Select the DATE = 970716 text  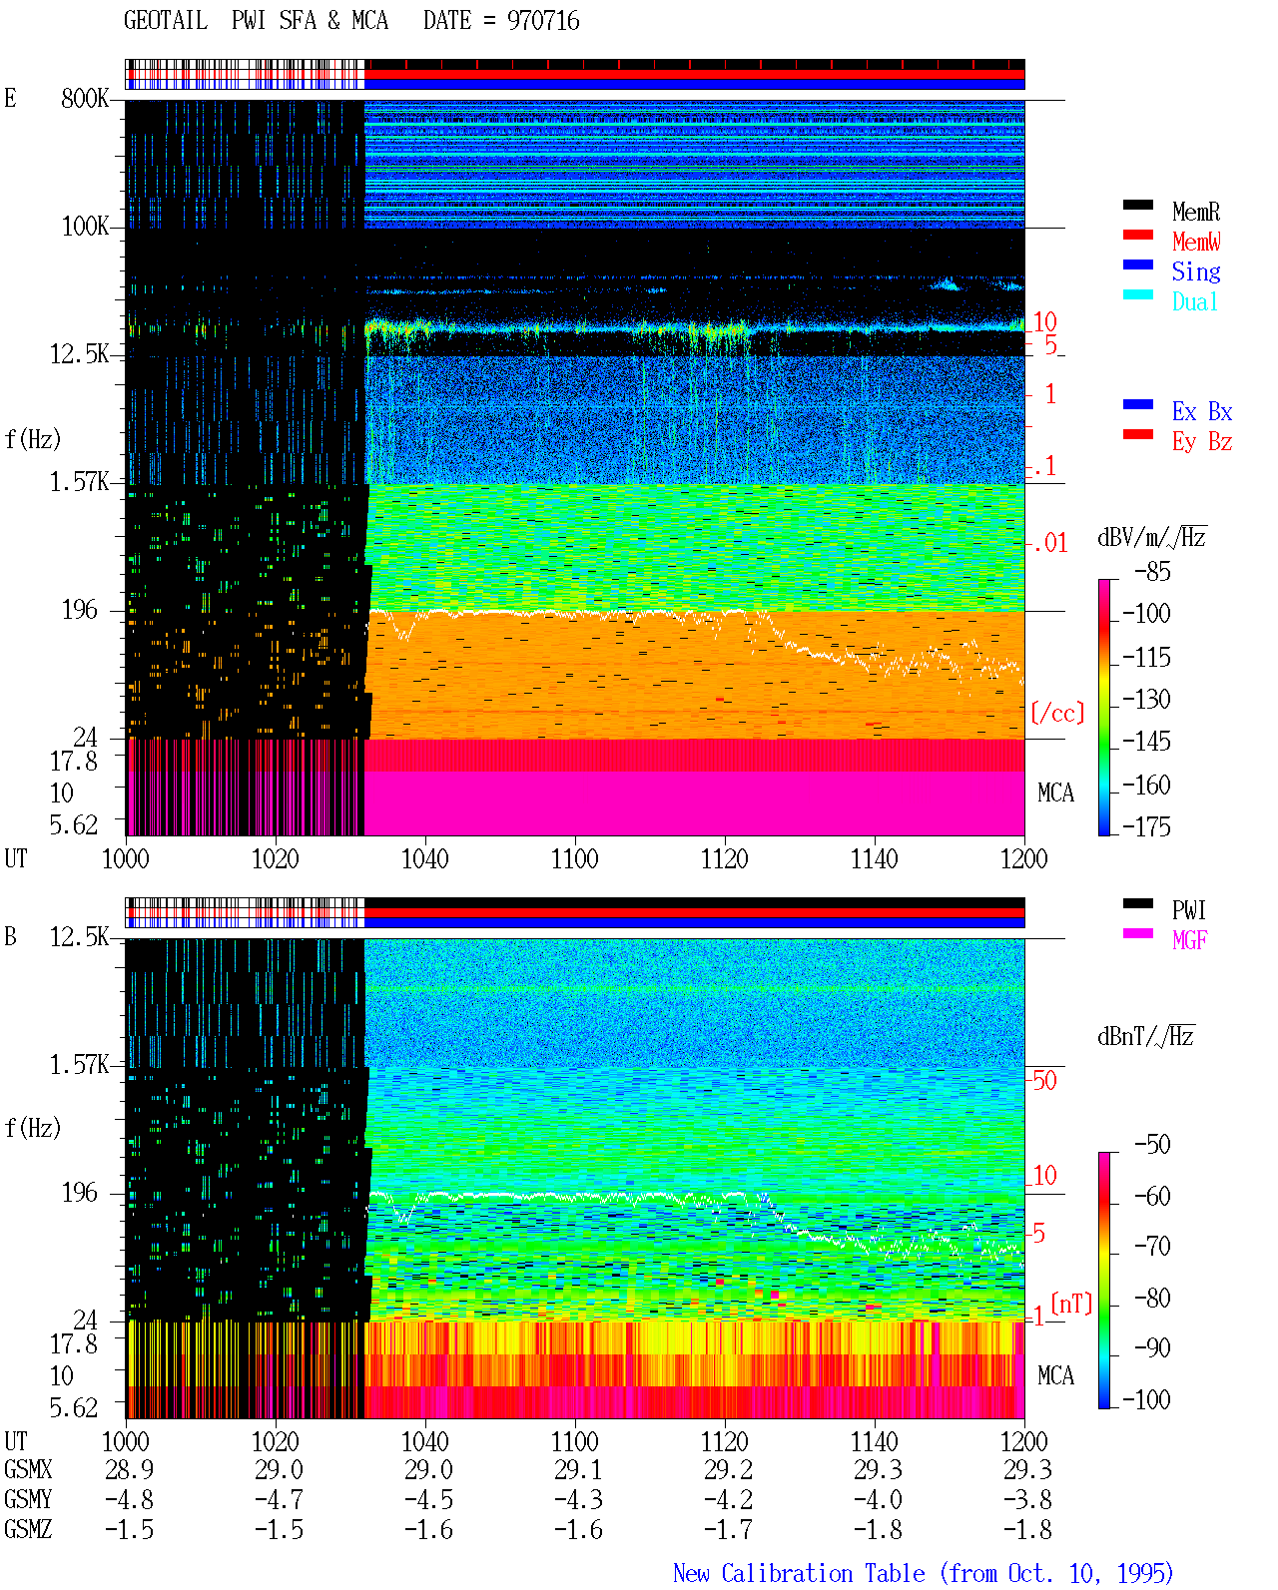point(501,21)
